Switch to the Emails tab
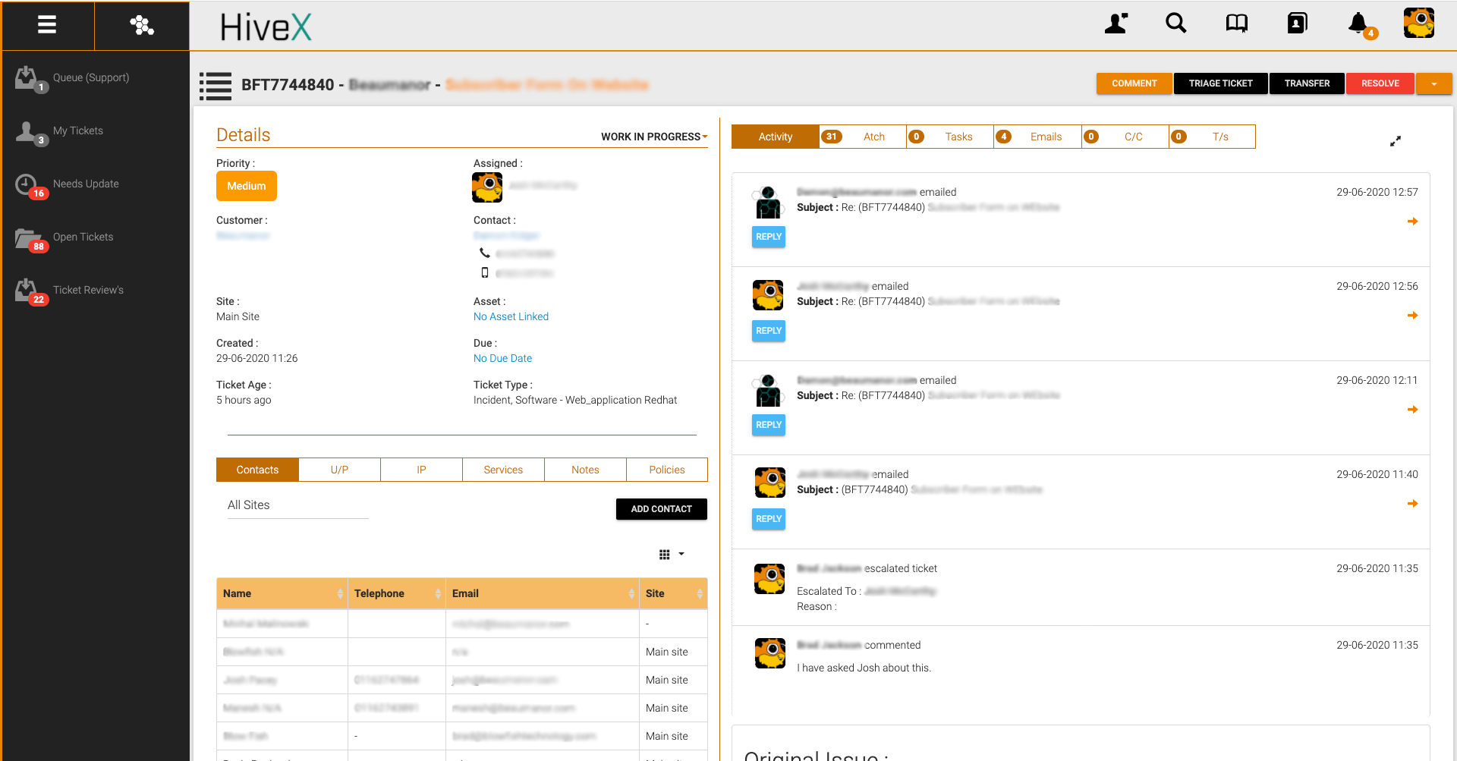The image size is (1457, 761). pos(1046,137)
